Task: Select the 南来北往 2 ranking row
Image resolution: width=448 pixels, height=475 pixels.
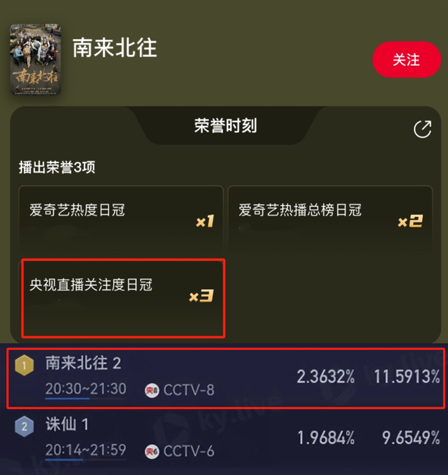Action: click(x=226, y=378)
